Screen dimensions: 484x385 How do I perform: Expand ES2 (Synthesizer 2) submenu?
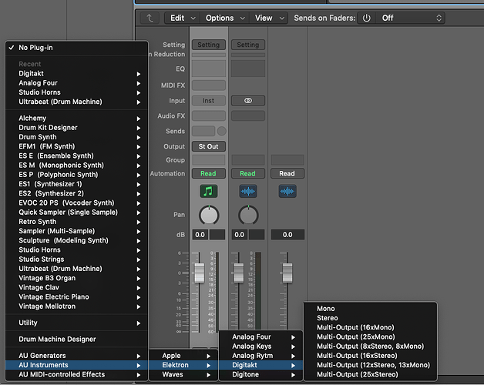tap(77, 193)
